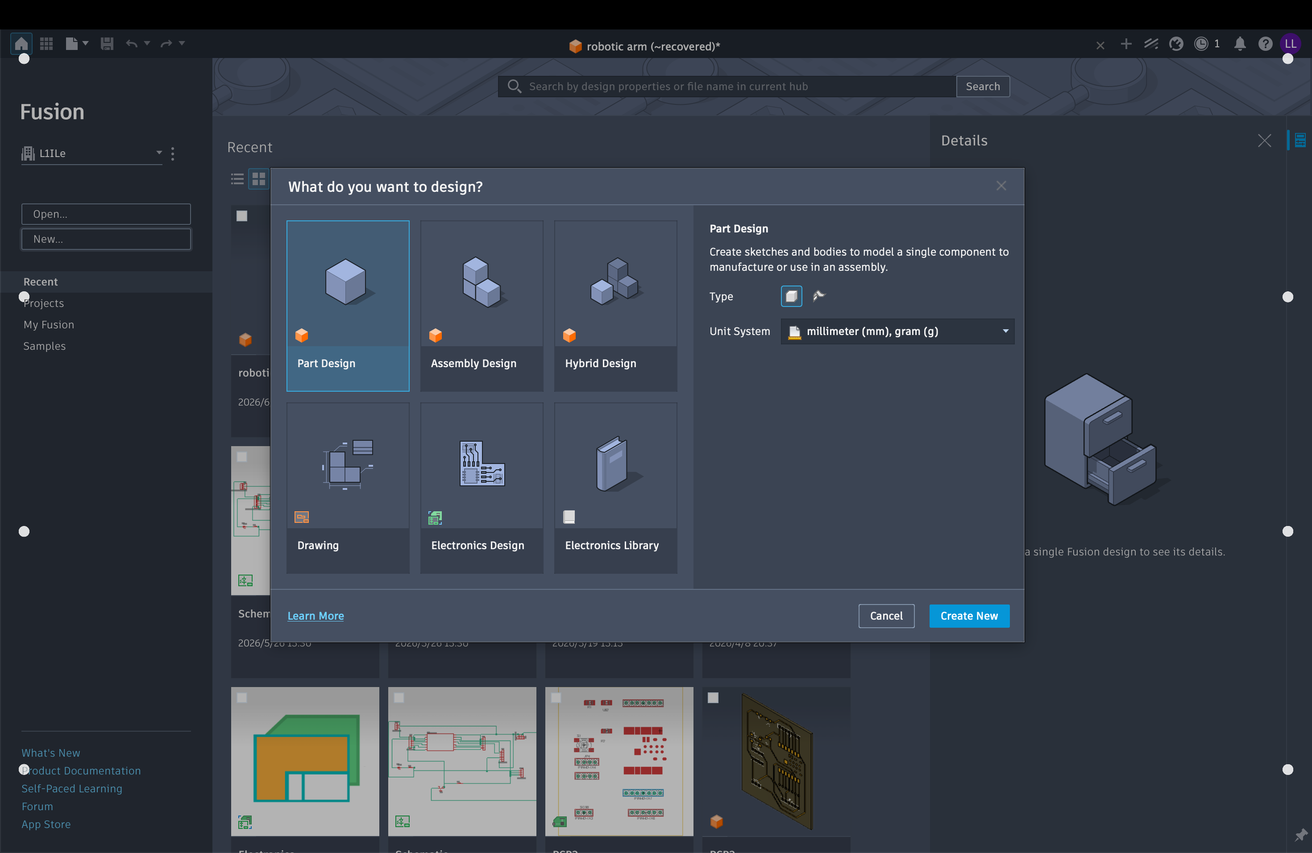Open the extensions icon in title bar
This screenshot has width=1312, height=853.
click(x=1151, y=44)
